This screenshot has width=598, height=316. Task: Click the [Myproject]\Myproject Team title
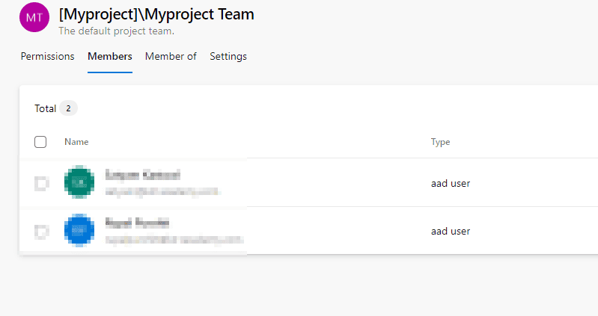click(156, 14)
